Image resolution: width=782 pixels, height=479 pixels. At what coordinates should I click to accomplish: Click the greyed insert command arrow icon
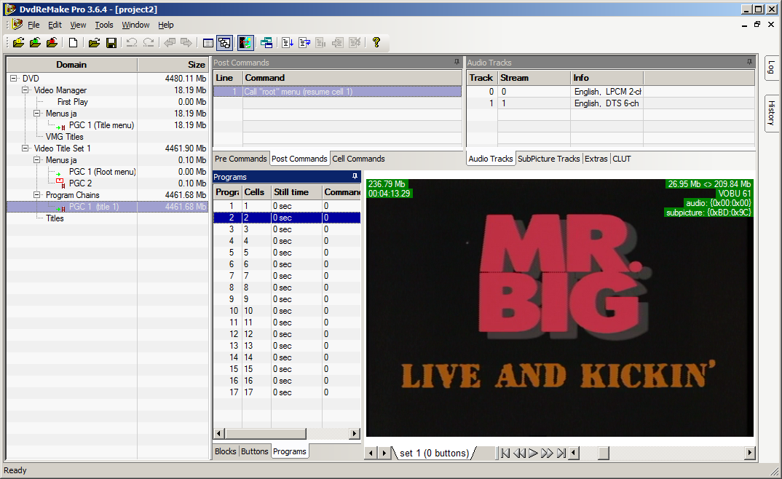338,43
